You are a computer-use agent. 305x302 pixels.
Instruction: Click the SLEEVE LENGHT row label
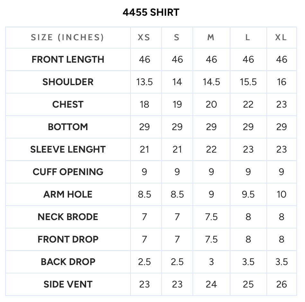(x=68, y=149)
